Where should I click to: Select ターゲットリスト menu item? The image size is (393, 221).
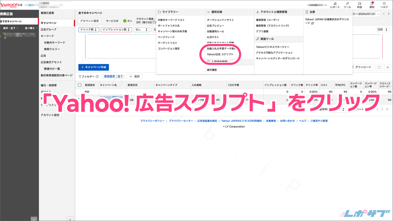(167, 43)
